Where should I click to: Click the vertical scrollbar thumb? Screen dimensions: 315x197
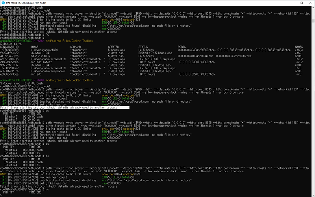click(x=313, y=21)
